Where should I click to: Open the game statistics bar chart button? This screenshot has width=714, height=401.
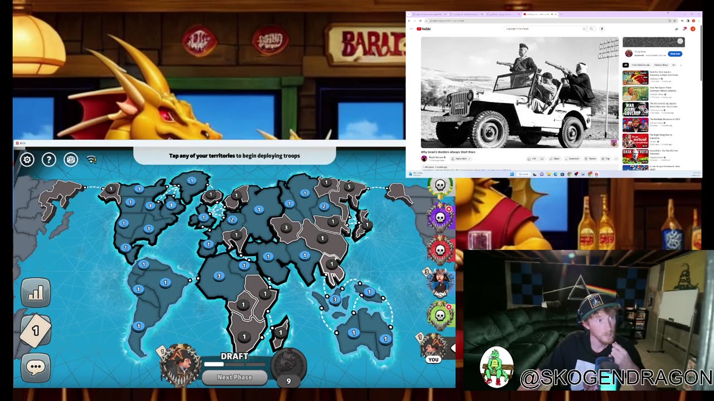tap(36, 292)
